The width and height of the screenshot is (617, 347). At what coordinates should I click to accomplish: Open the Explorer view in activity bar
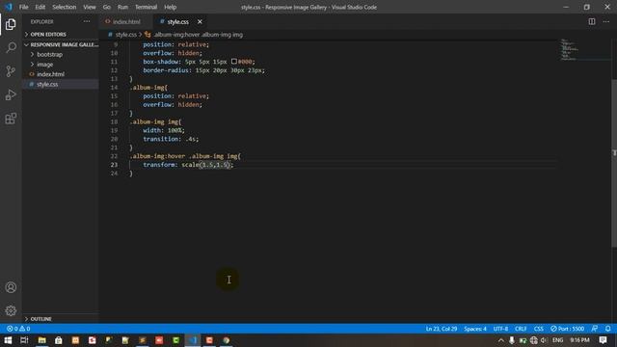pyautogui.click(x=11, y=24)
